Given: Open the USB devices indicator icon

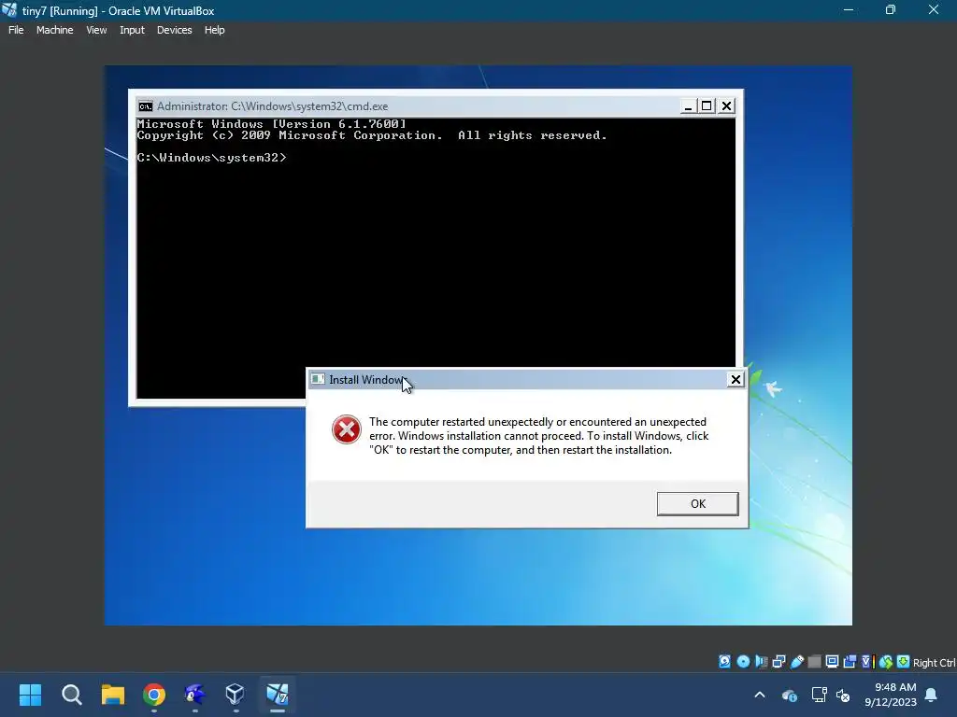Looking at the screenshot, I should point(796,662).
